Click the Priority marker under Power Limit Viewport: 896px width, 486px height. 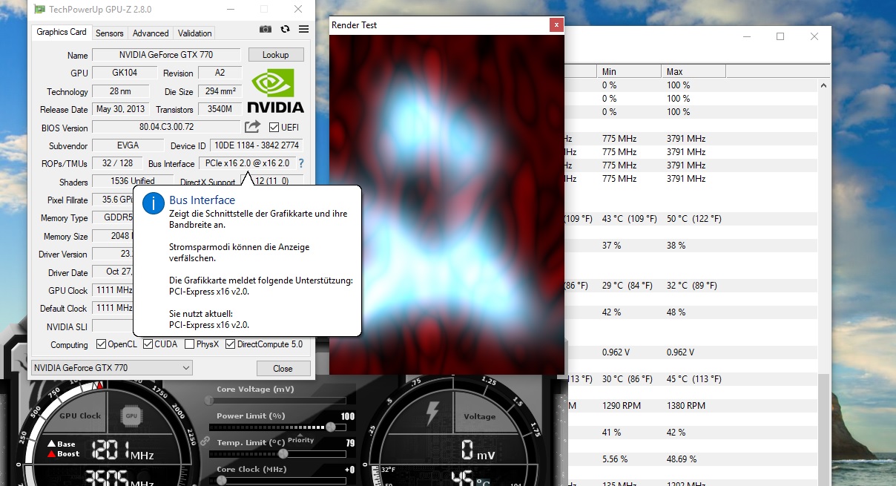[300, 440]
